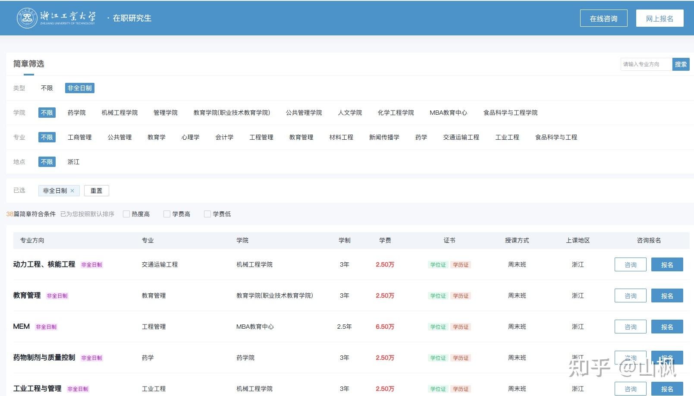The height and width of the screenshot is (396, 694).
Task: Check the 热度高 sort checkbox
Action: [x=126, y=214]
